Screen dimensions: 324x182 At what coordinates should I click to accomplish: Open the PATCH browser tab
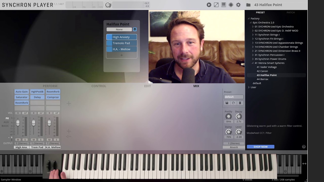[291, 12]
